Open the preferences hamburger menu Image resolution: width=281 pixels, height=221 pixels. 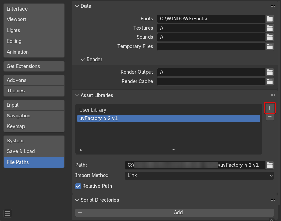(x=7, y=213)
